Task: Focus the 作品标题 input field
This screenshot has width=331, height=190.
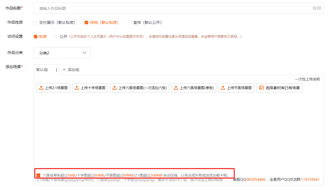Action: [174, 8]
